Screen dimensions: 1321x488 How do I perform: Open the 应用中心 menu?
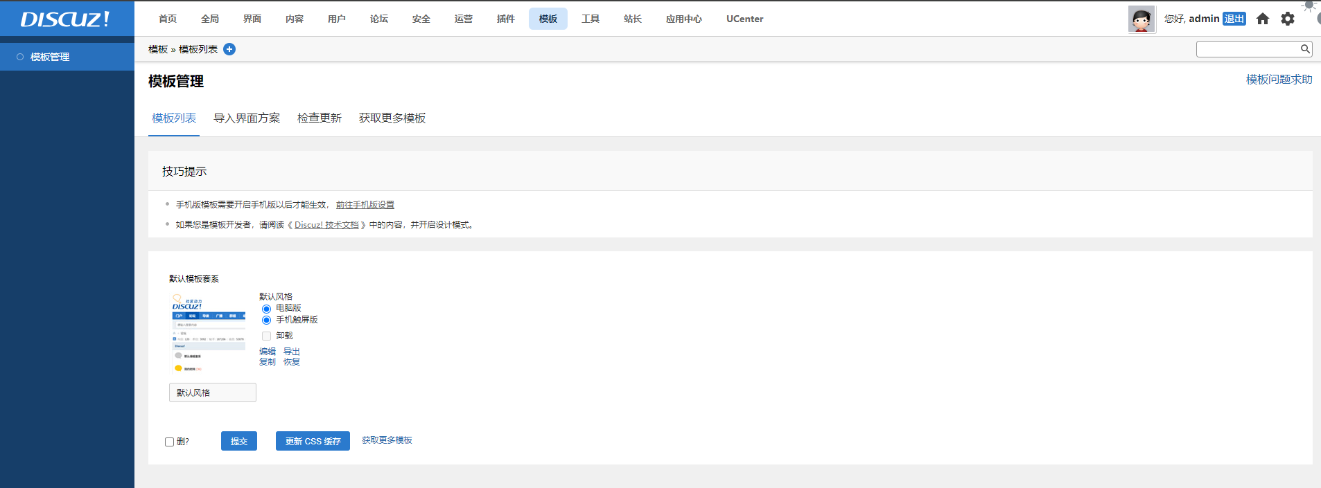coord(684,19)
